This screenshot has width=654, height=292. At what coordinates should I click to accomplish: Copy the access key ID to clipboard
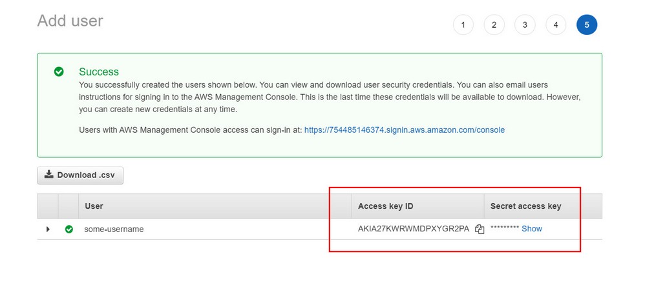point(480,229)
